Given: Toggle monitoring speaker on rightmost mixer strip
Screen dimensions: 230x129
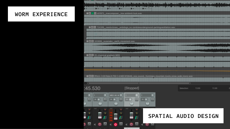Looking at the screenshot, I should (x=142, y=125).
